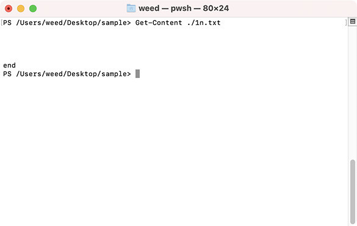Viewport: 357px width, 226px height.
Task: Open the split pane icon at top right
Action: coord(353,21)
